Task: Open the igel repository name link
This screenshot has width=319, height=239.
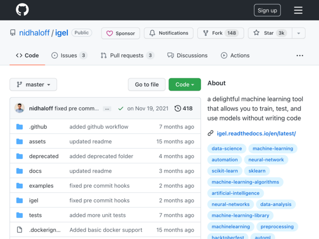Action: (x=61, y=33)
